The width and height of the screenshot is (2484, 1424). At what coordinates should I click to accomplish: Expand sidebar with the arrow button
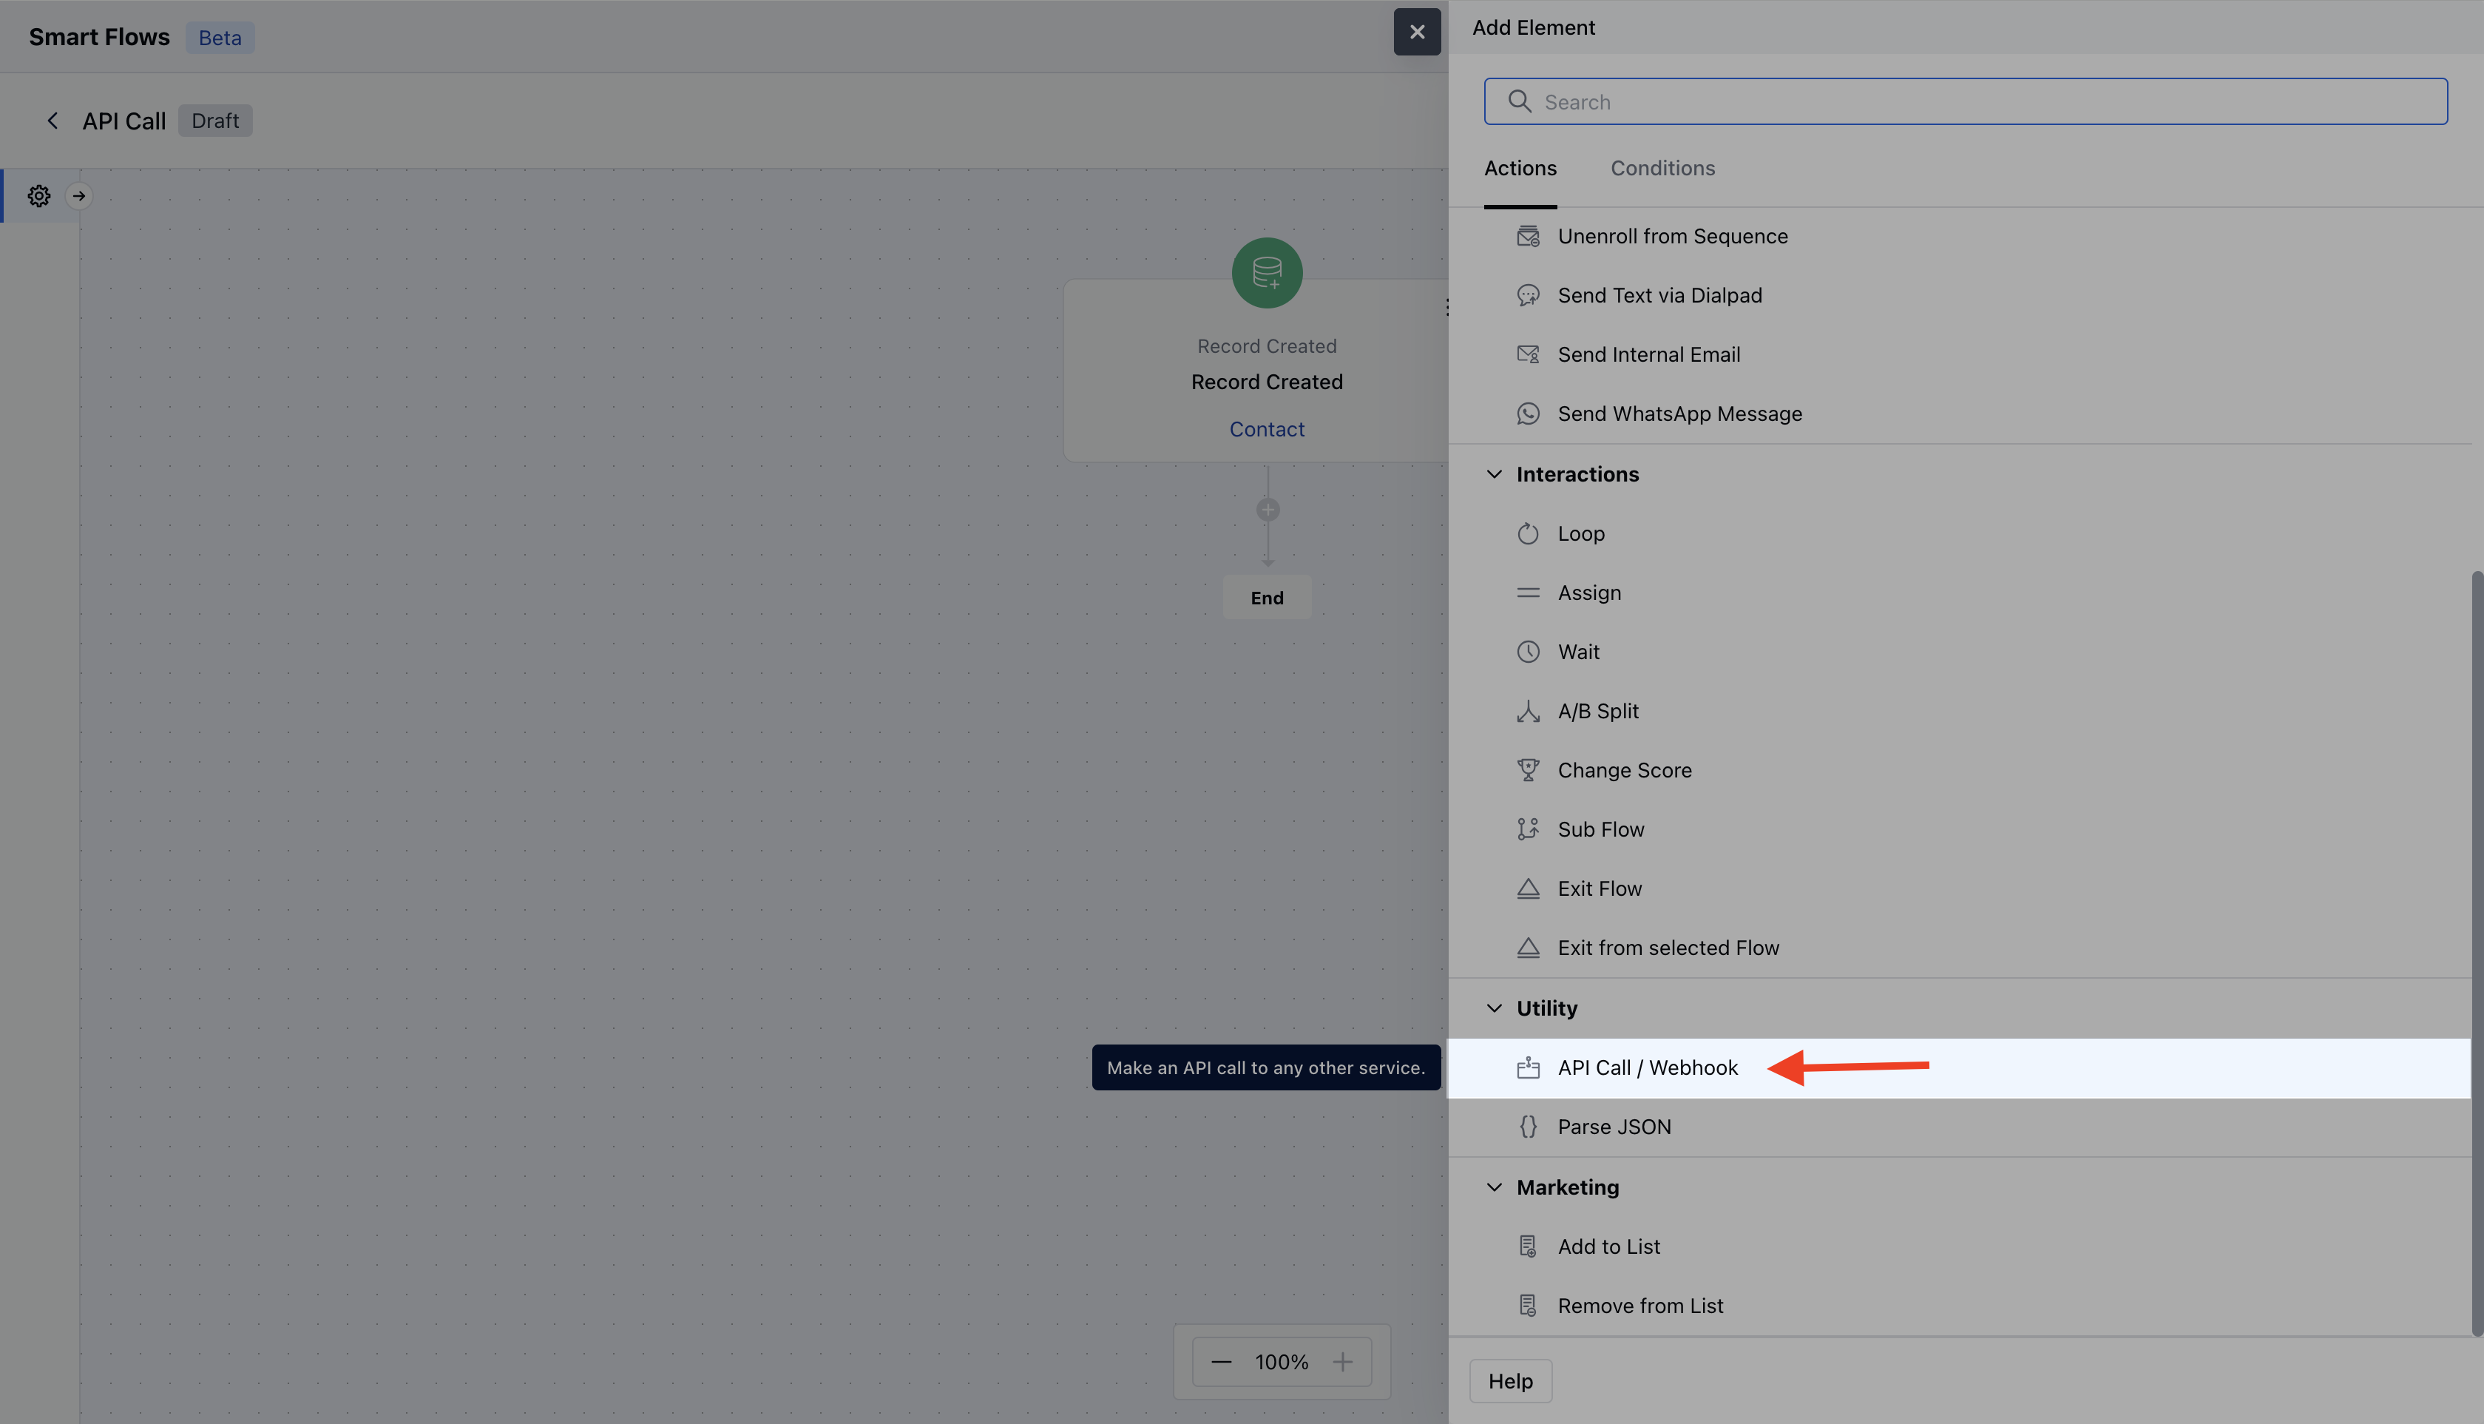(x=79, y=195)
